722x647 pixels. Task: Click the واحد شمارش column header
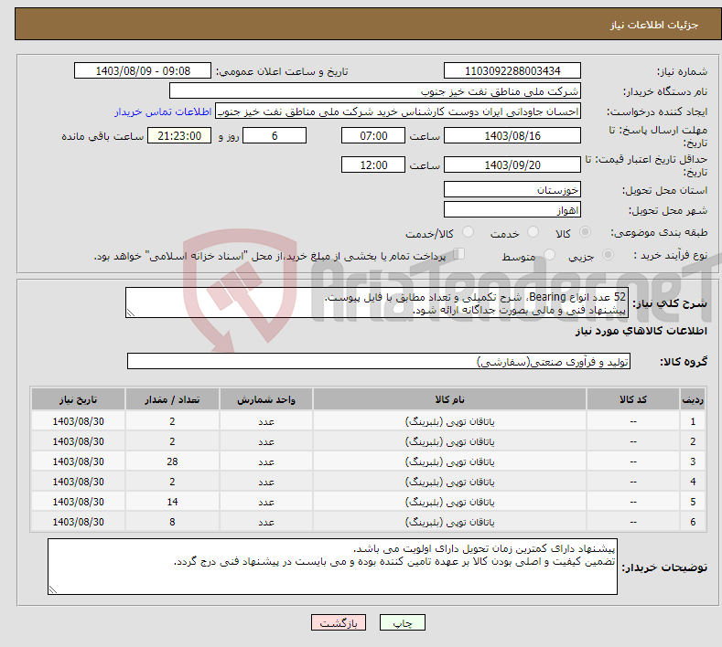pos(266,399)
